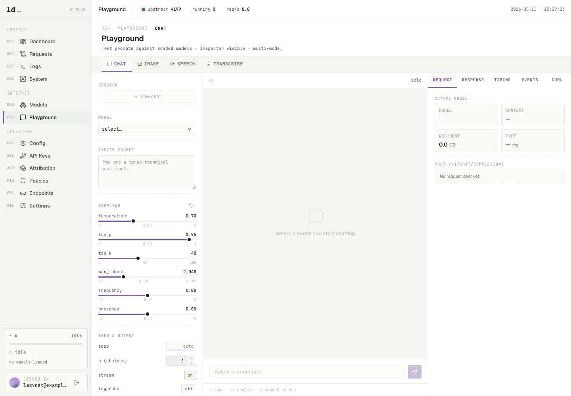The height and width of the screenshot is (396, 571).
Task: Open the Request inspector tab
Action: [443, 80]
